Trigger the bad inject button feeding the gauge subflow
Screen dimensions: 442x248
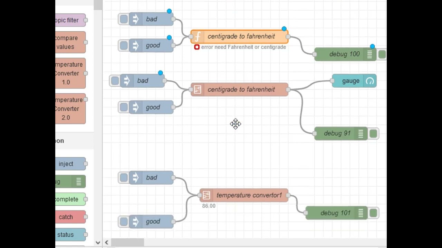[x=115, y=81]
